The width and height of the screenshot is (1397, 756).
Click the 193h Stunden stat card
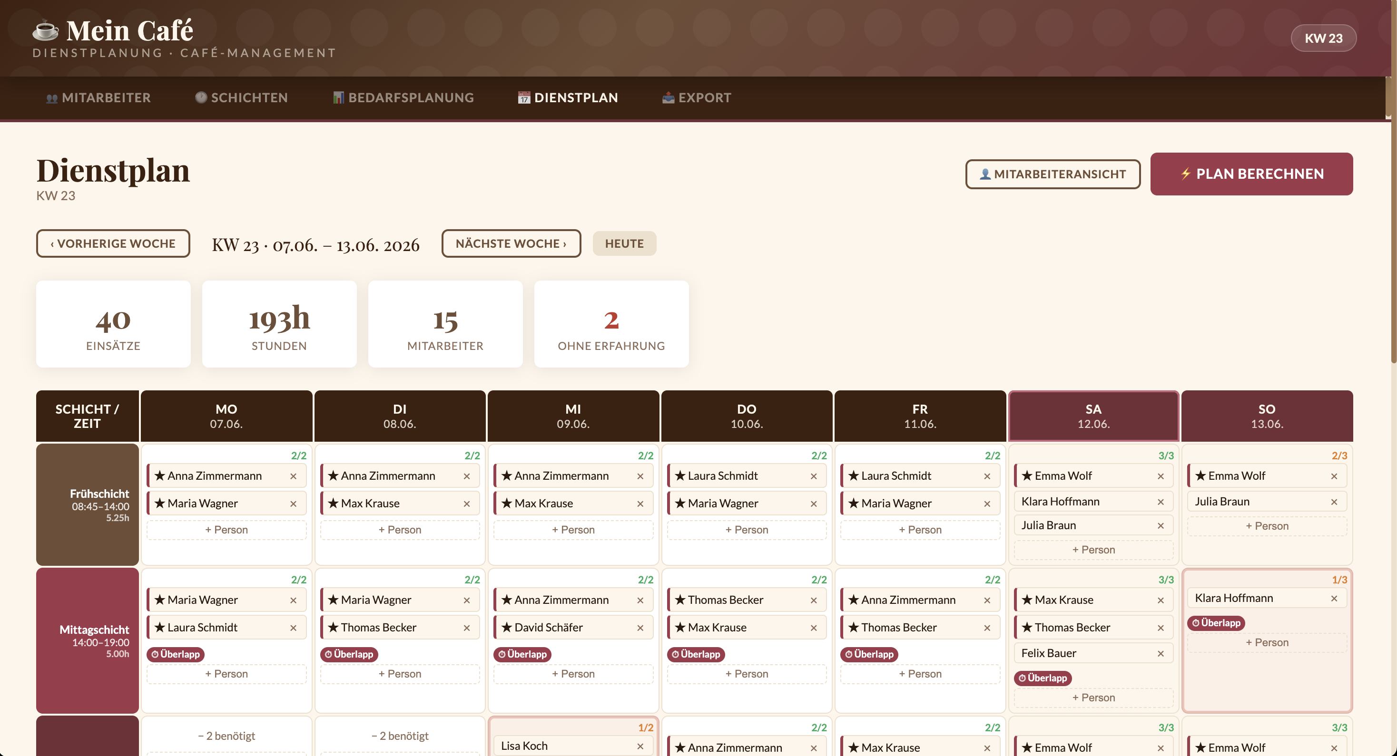point(279,324)
